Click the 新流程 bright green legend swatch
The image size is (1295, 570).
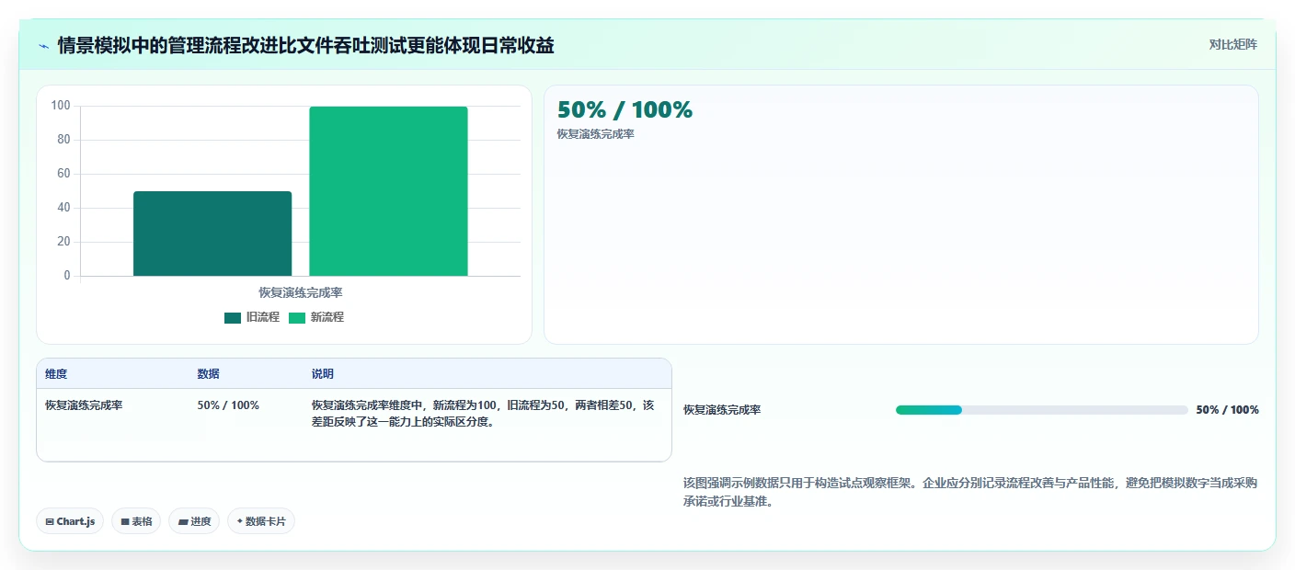click(297, 318)
